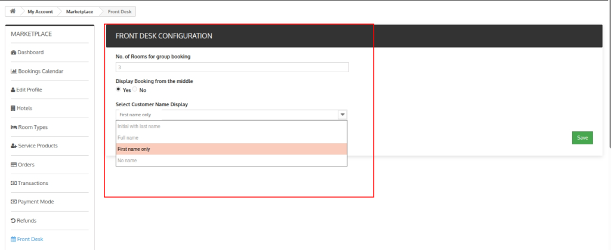This screenshot has height=250, width=611.
Task: Select the Yes radio button
Action: coord(118,89)
